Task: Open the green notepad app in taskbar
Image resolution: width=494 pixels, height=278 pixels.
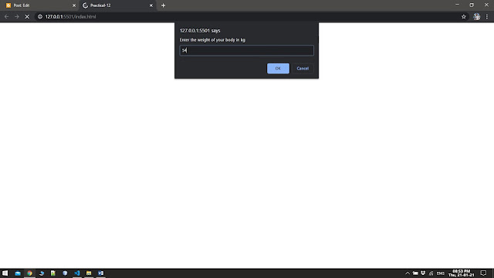Action: pos(53,273)
